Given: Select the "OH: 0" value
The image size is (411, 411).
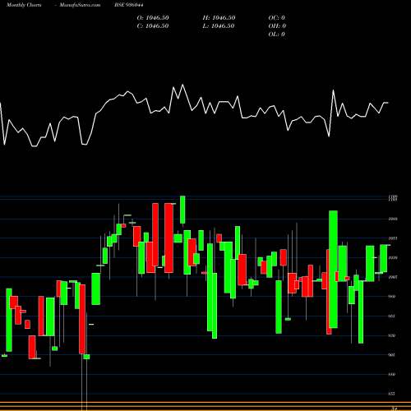Looking at the screenshot, I should click(x=277, y=26).
